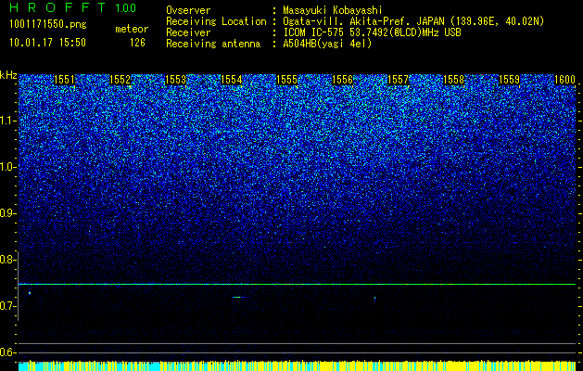Screen dimensions: 583x371
Task: Click the meteor label
Action: 132,29
